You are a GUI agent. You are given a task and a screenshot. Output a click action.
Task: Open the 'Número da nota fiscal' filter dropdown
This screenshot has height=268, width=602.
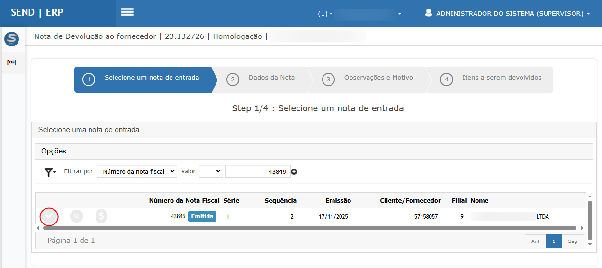pos(136,171)
